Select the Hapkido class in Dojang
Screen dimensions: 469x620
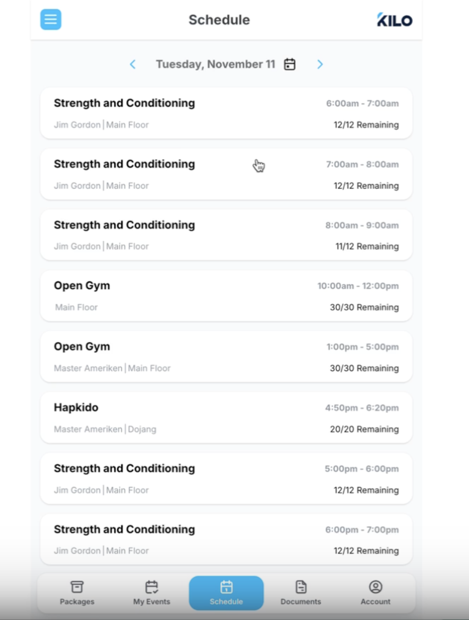click(x=226, y=418)
